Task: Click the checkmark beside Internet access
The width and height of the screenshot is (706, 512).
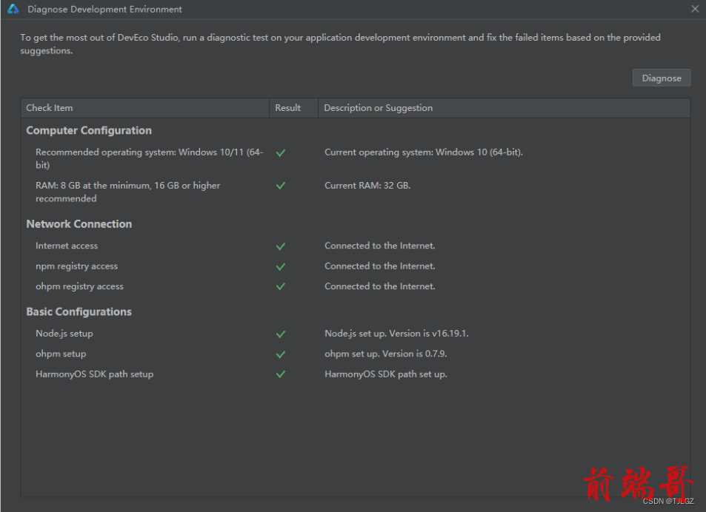Action: tap(281, 246)
